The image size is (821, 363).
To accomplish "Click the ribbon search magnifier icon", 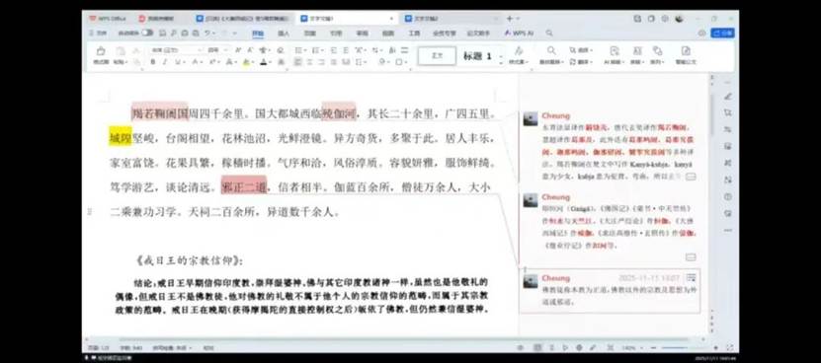I will [549, 33].
